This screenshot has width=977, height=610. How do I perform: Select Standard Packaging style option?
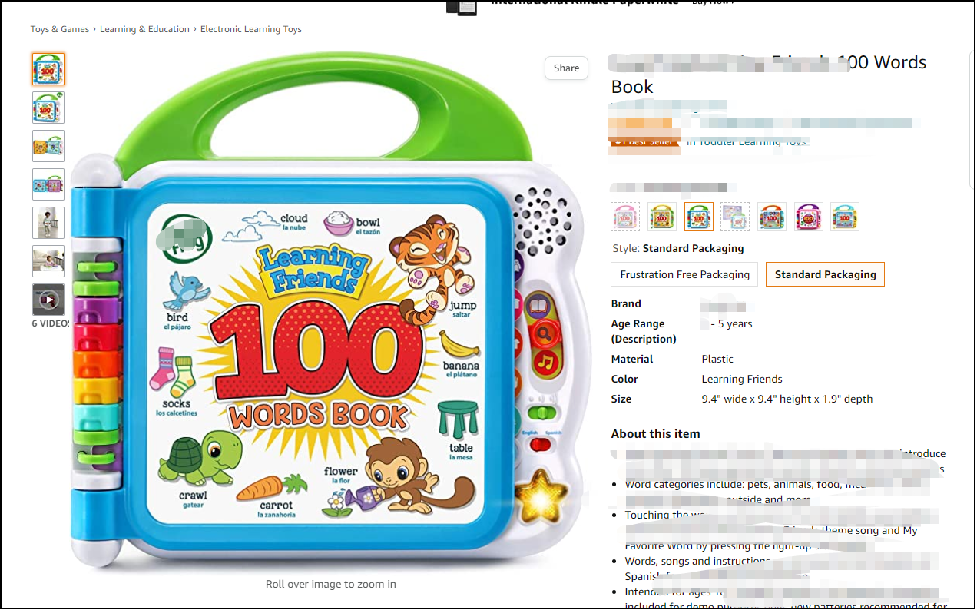pyautogui.click(x=826, y=274)
